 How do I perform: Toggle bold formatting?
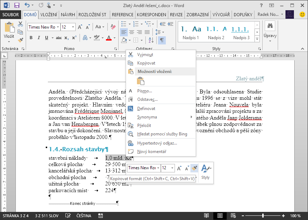click(x=31, y=38)
